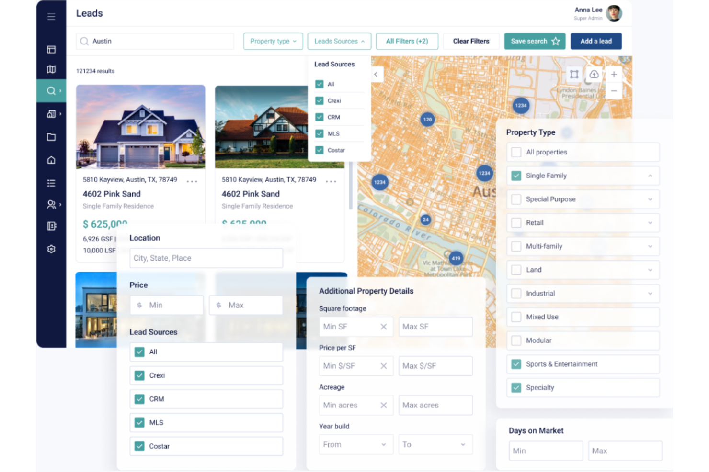Click the dashboard panel icon in sidebar
709x472 pixels.
point(51,49)
